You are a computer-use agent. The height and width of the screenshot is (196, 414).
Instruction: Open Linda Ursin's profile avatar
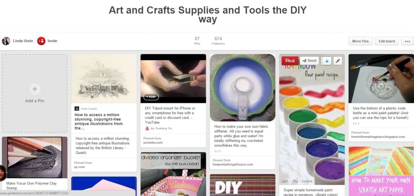(6, 41)
